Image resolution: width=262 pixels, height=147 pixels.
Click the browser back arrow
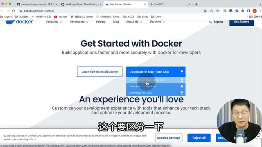point(2,11)
